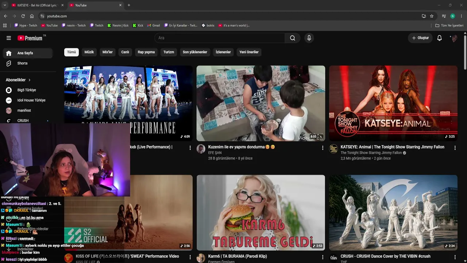467x263 pixels.
Task: Select the Tümü filter chip
Action: click(x=72, y=52)
